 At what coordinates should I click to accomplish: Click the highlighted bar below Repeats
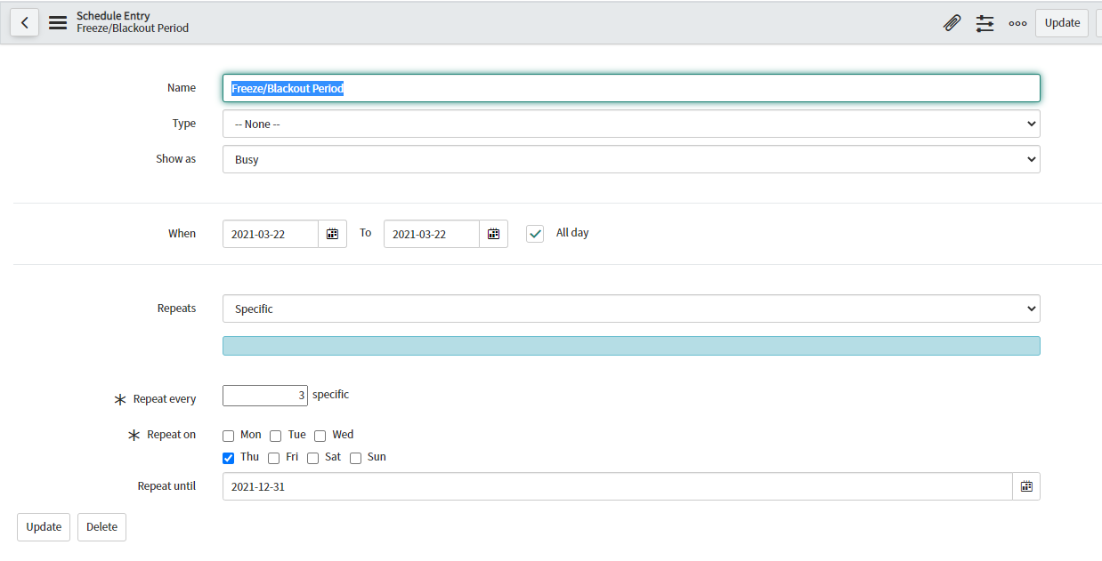631,346
